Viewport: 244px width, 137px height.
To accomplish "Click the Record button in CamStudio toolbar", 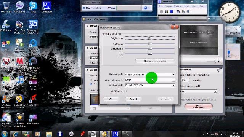I will coord(161,11).
